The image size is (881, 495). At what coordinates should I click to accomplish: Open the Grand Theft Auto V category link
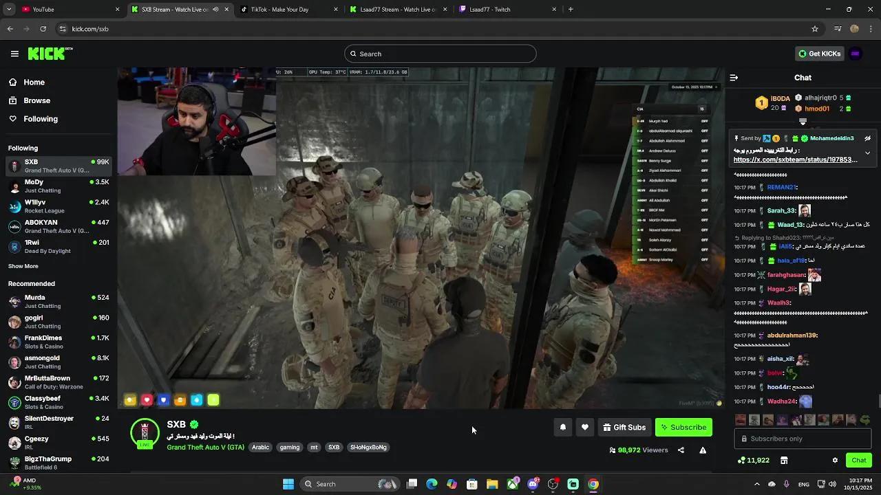pos(205,448)
